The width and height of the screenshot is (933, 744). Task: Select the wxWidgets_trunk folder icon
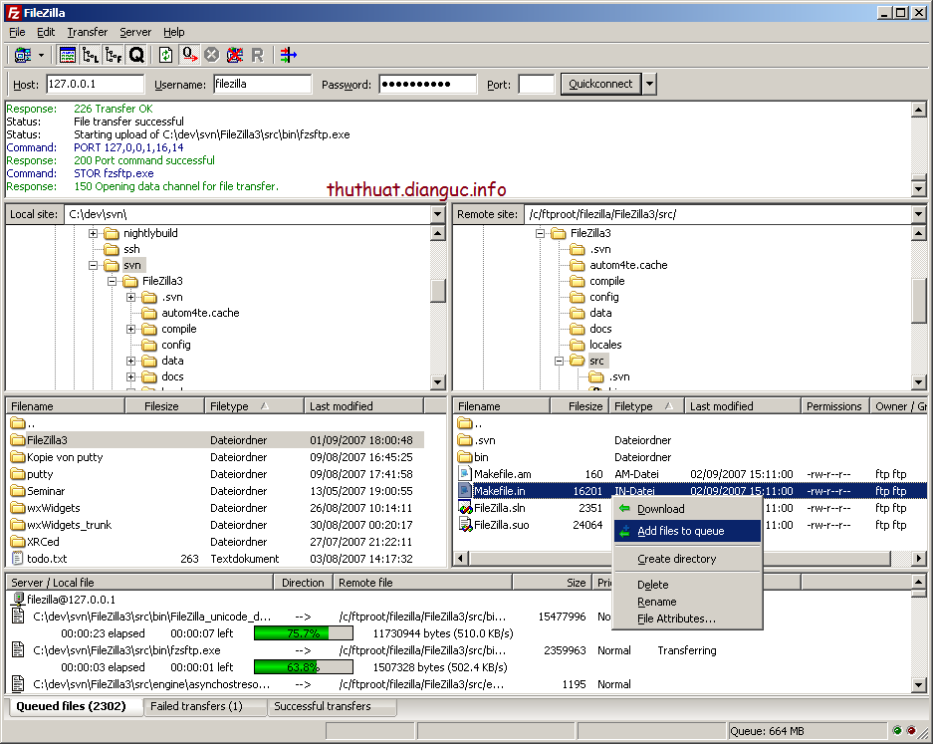click(18, 525)
